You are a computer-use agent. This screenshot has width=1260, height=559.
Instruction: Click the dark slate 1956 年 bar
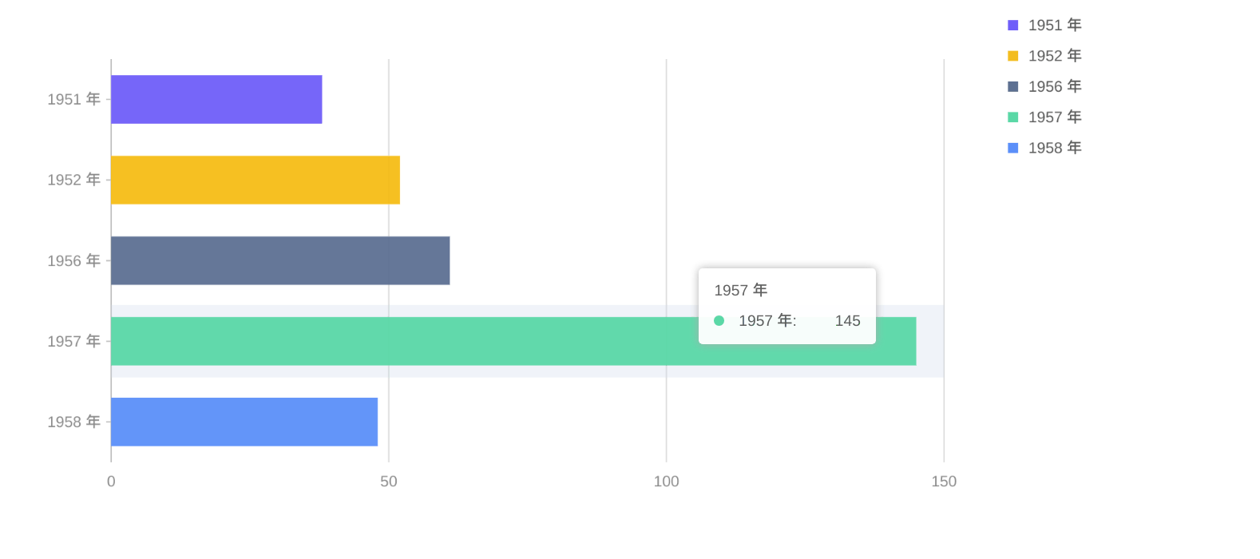pyautogui.click(x=280, y=260)
